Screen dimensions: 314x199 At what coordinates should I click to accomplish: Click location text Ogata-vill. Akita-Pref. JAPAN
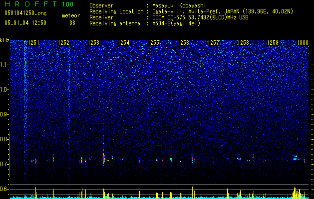pos(196,11)
